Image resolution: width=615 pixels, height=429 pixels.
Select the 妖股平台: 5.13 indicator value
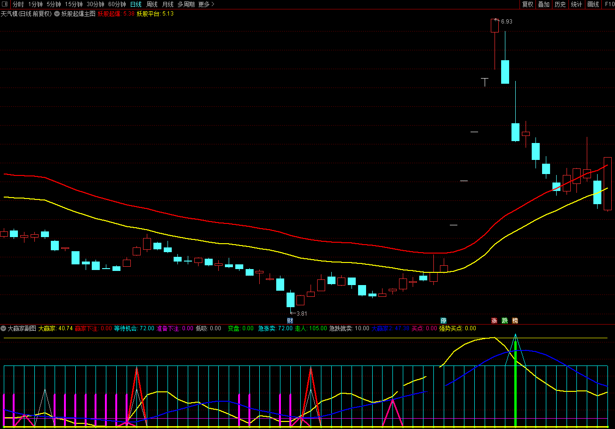pos(155,14)
